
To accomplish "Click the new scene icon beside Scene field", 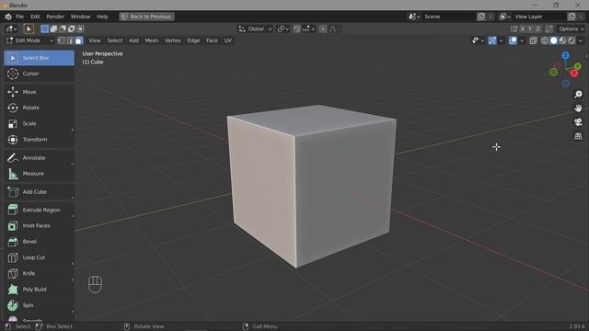I will [481, 17].
